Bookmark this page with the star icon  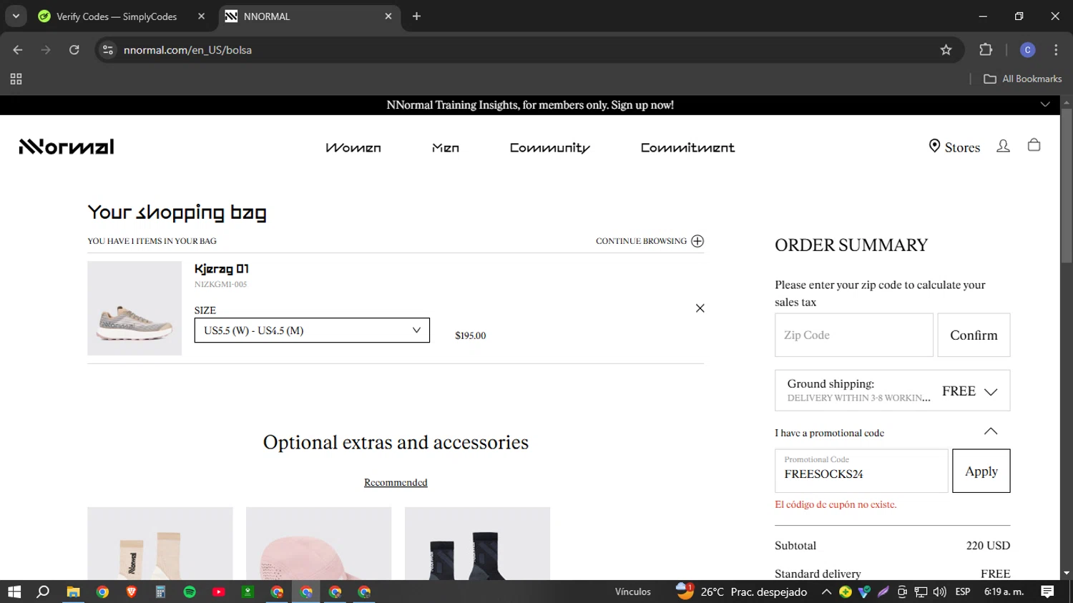point(946,50)
